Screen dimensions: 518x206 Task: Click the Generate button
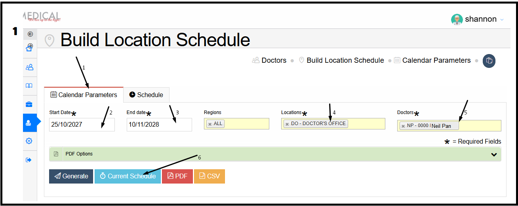pyautogui.click(x=71, y=176)
